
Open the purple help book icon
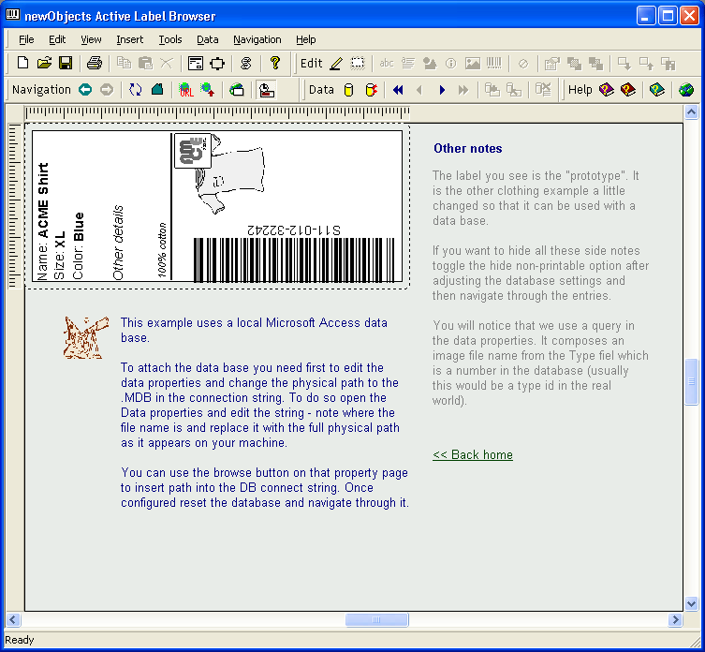tap(606, 90)
